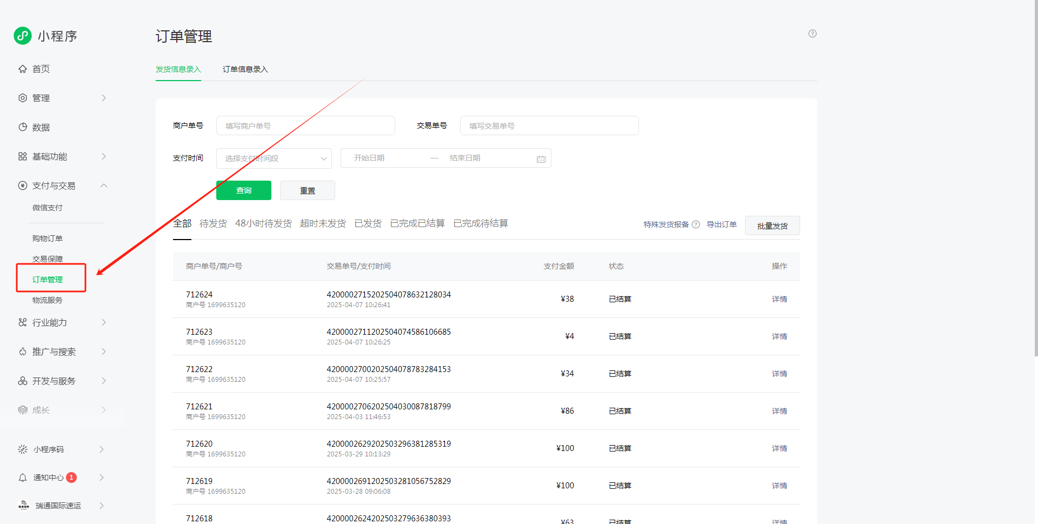Select the 已完成已结算 filter tab

[x=417, y=223]
